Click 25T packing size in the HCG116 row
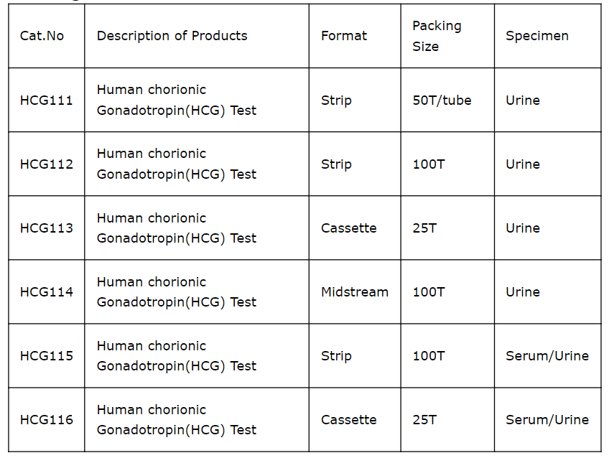The width and height of the screenshot is (609, 458). click(424, 420)
